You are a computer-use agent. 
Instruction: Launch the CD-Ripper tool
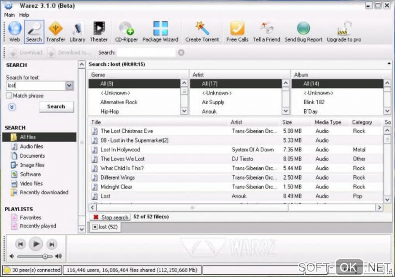tap(127, 32)
